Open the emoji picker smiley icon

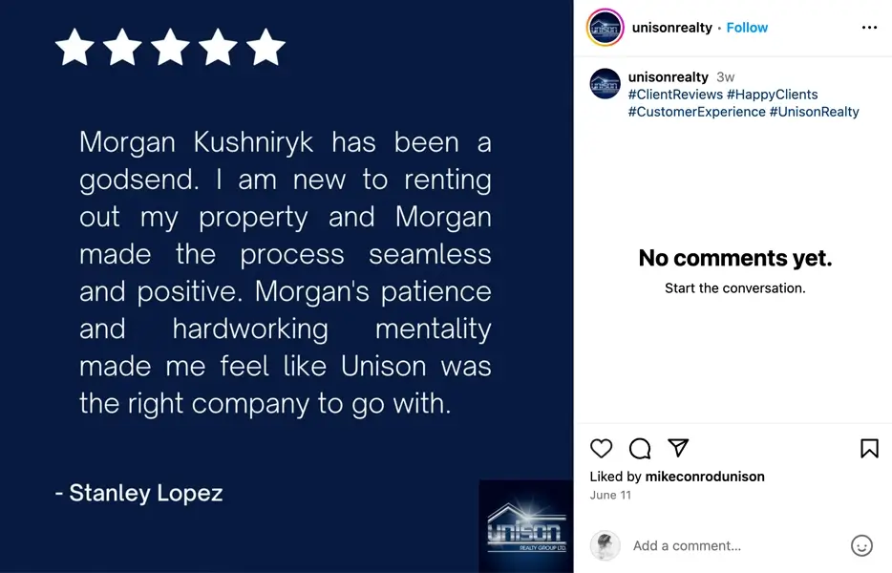(x=861, y=545)
